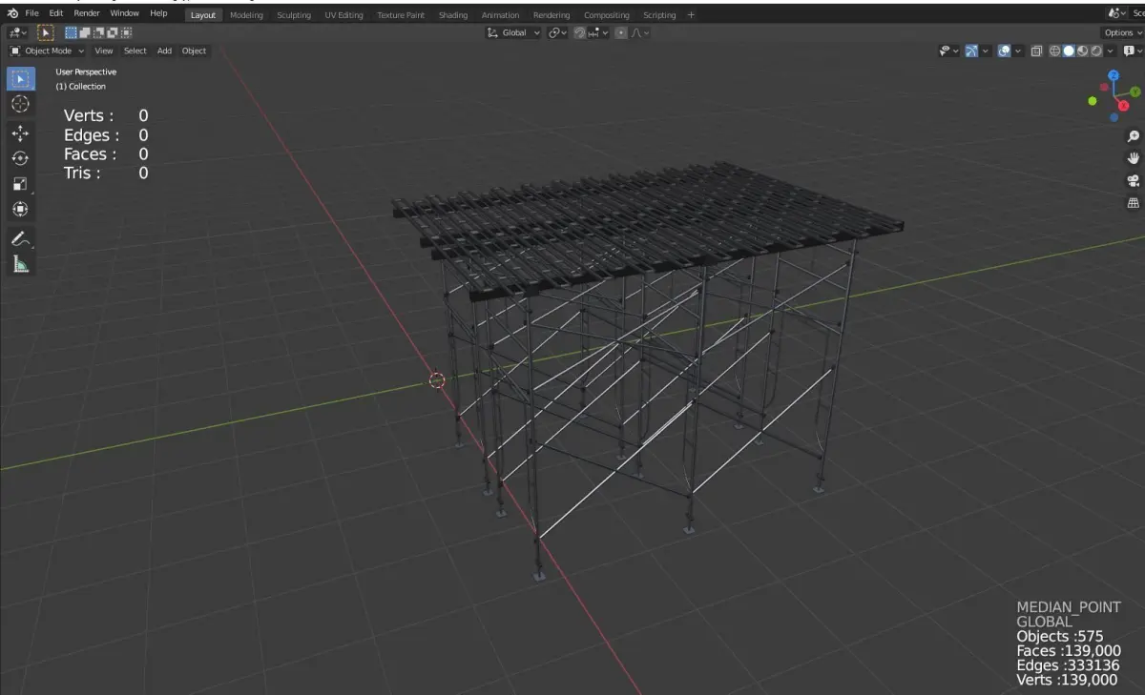
Task: Select the Scale tool
Action: click(21, 184)
